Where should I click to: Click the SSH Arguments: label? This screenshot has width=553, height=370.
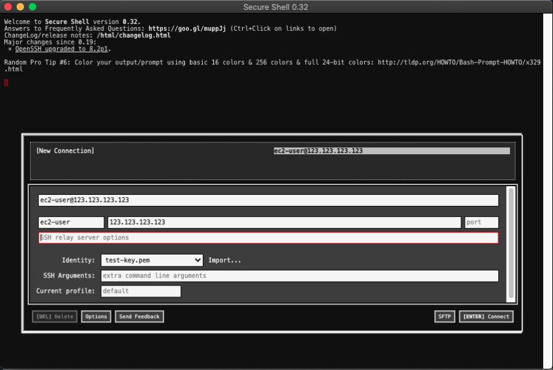click(69, 276)
